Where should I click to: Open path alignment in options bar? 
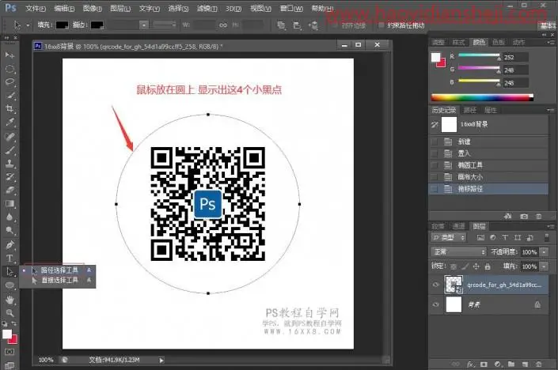pos(297,25)
